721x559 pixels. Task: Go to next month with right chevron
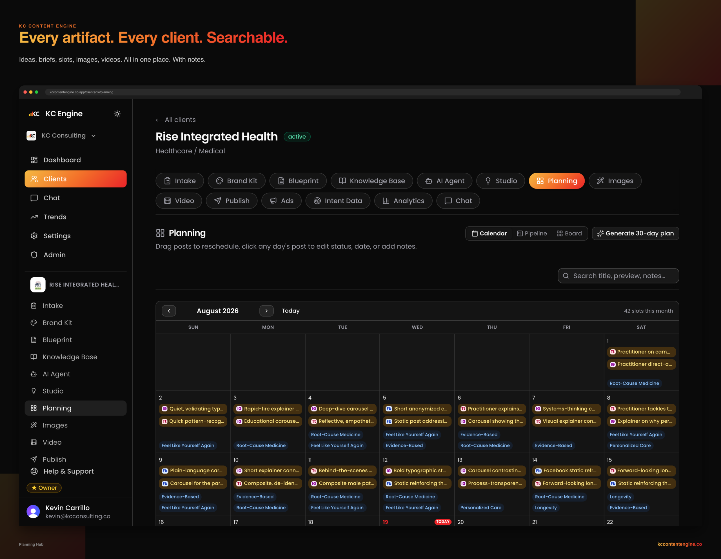(266, 311)
